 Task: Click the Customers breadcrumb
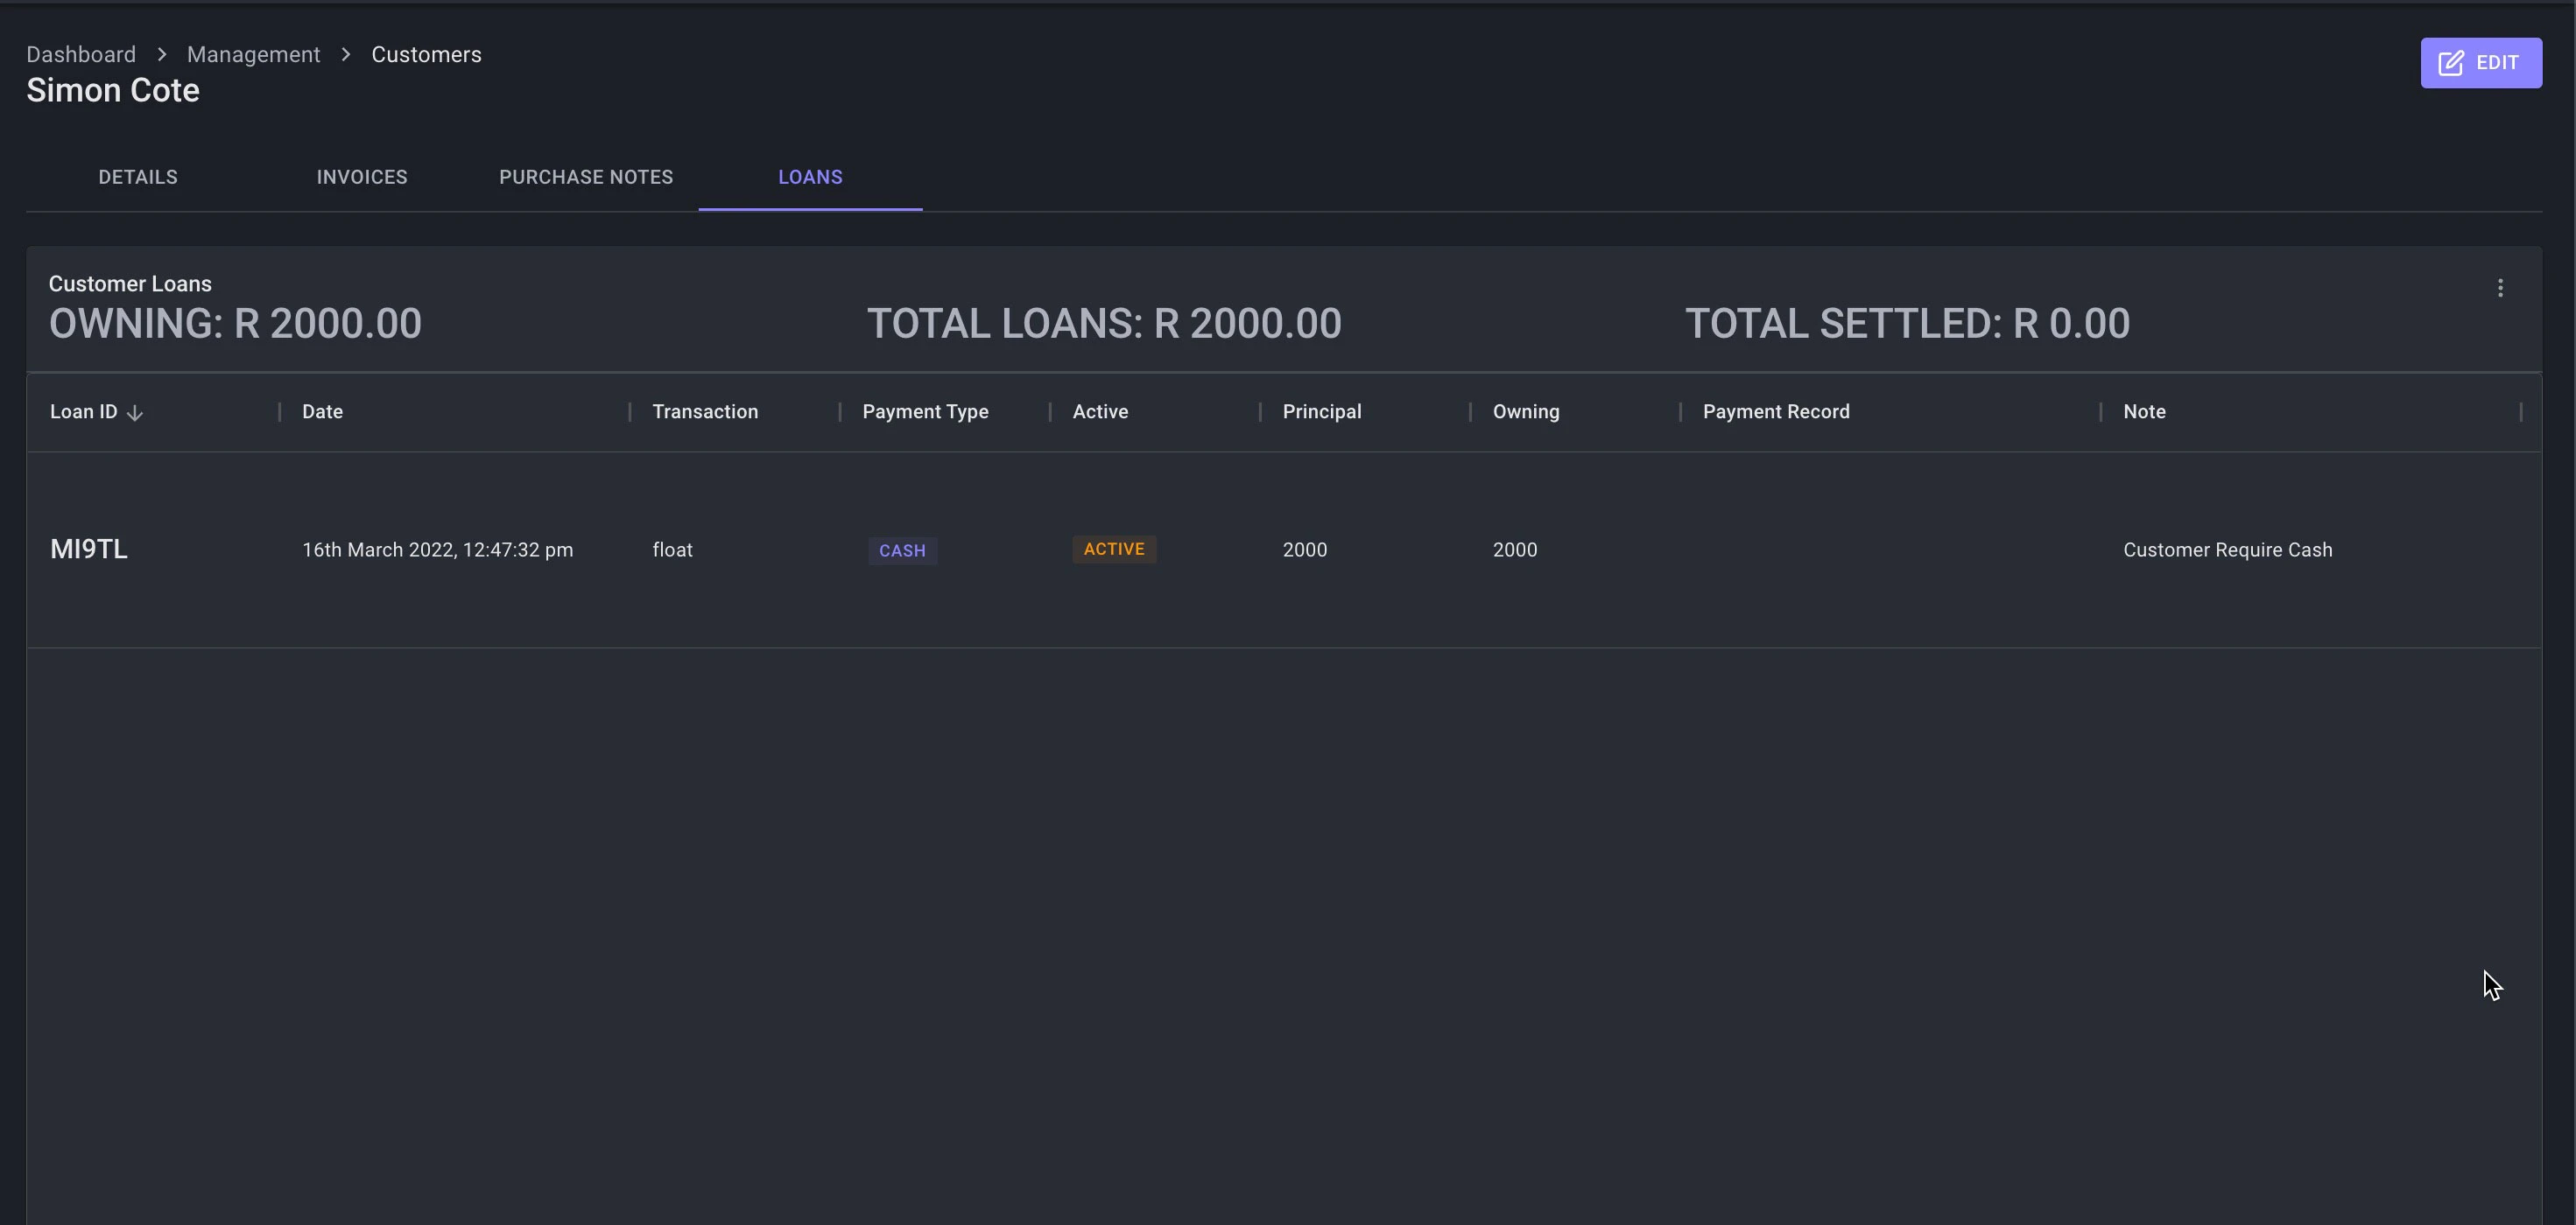click(426, 54)
